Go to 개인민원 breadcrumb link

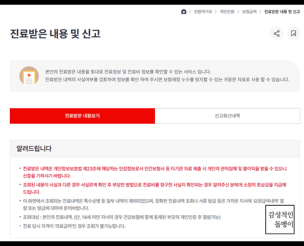tap(227, 12)
